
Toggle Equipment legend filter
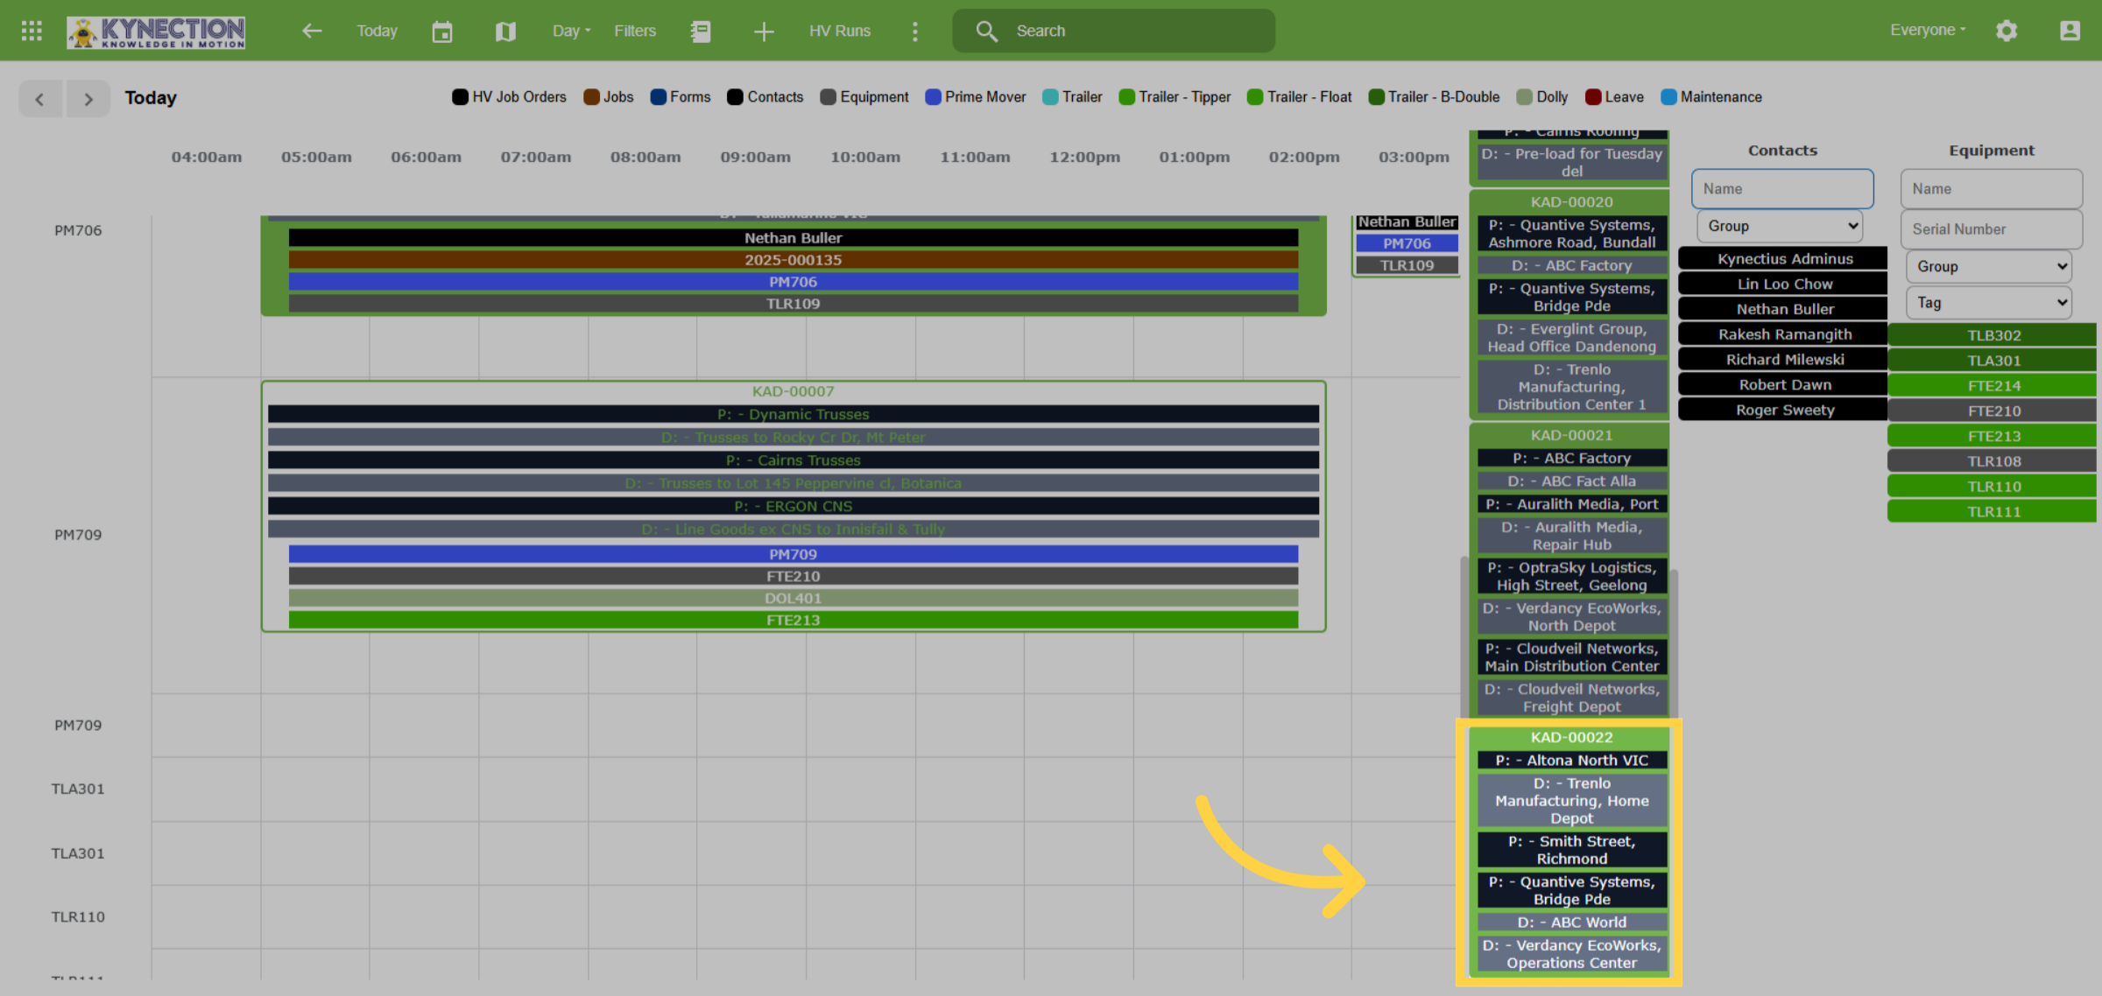(864, 97)
